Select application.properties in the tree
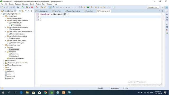Screen dimensions: 169x95 16,58
